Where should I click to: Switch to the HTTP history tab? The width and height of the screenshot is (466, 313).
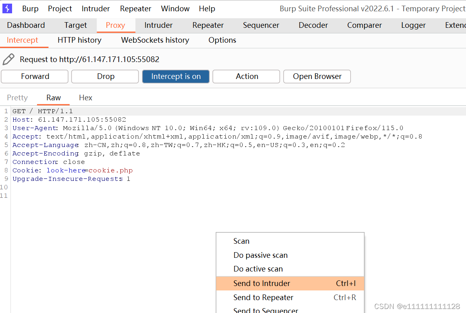tap(79, 40)
